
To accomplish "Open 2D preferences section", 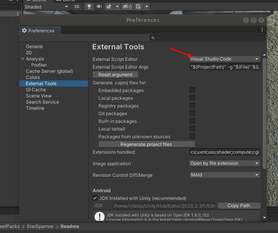I will click(29, 53).
